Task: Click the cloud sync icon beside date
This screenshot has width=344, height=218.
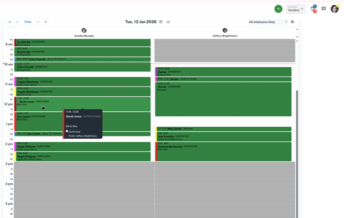Action: click(168, 22)
